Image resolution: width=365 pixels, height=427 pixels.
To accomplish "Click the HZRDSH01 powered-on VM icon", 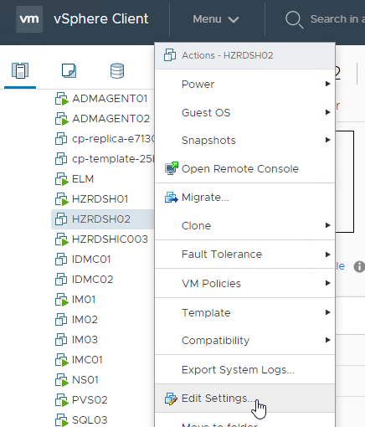I will pyautogui.click(x=61, y=199).
